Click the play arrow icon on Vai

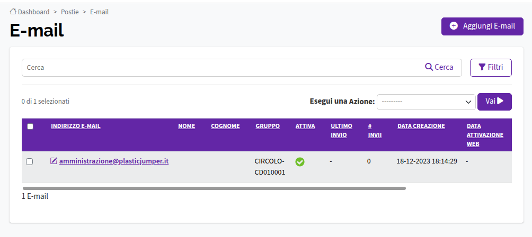(x=500, y=101)
